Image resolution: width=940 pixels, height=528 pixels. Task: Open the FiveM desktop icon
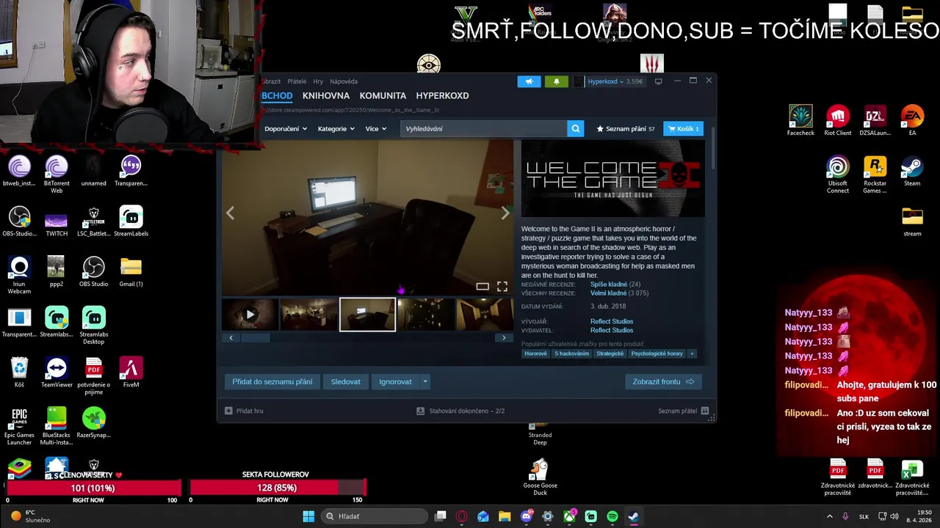pyautogui.click(x=131, y=372)
